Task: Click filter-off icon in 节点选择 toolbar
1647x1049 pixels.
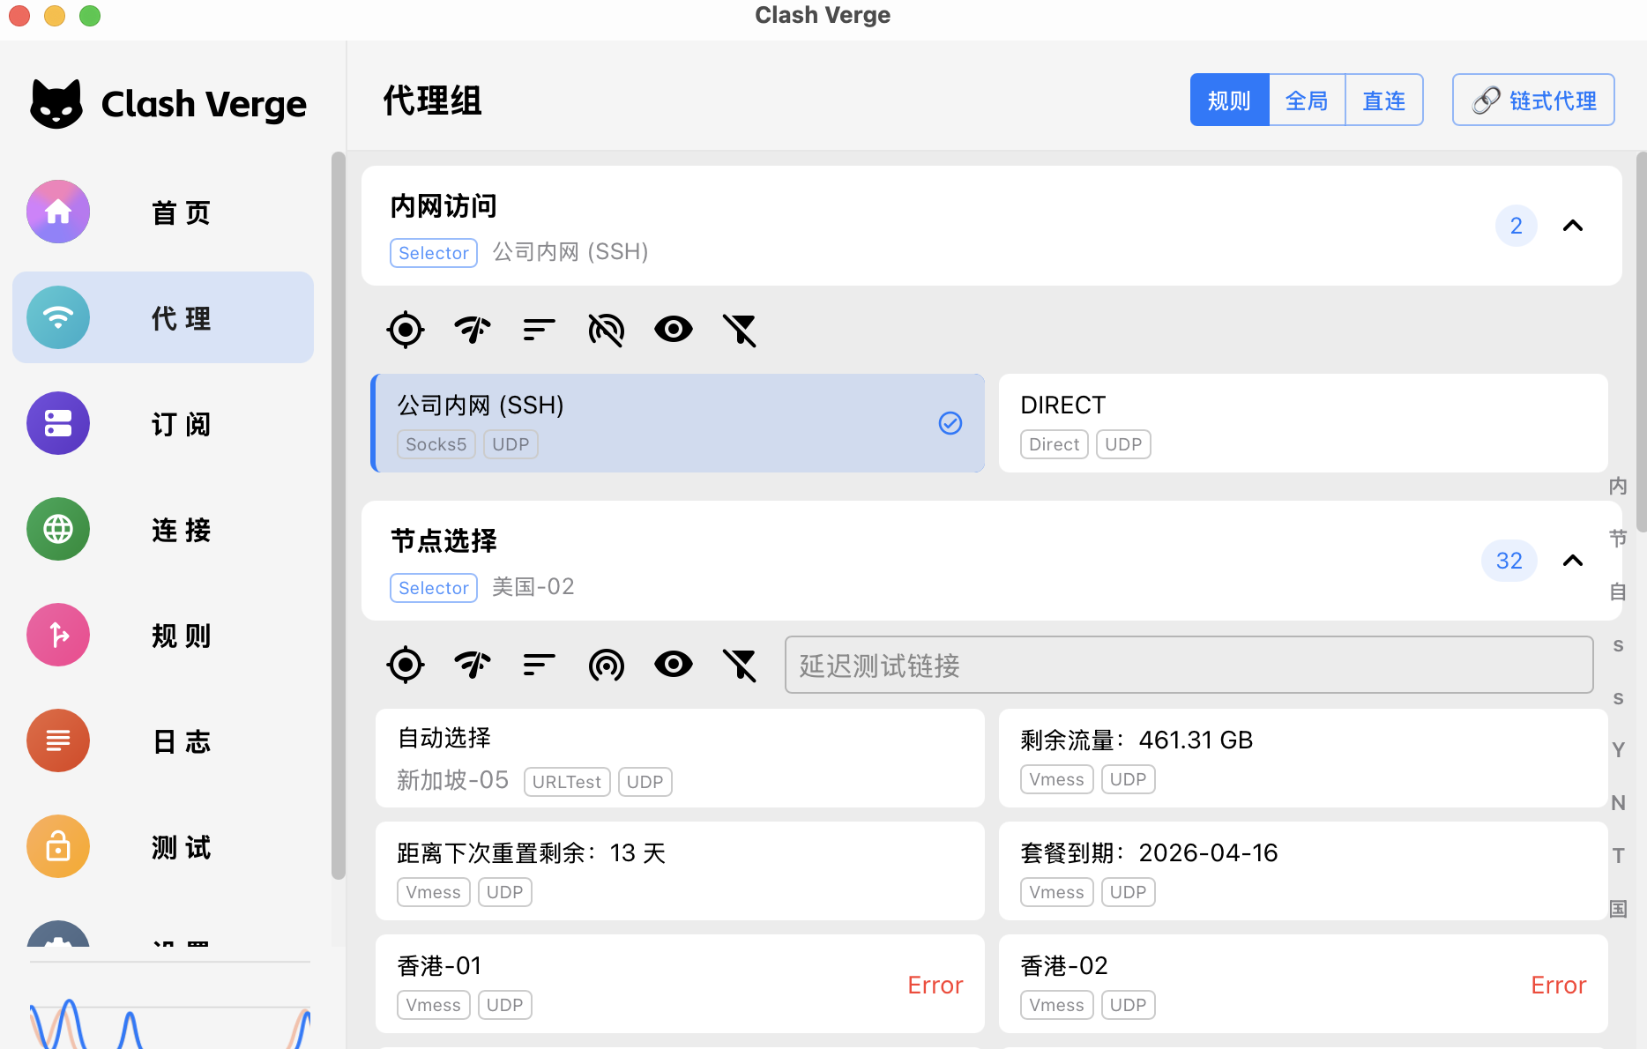Action: 740,665
